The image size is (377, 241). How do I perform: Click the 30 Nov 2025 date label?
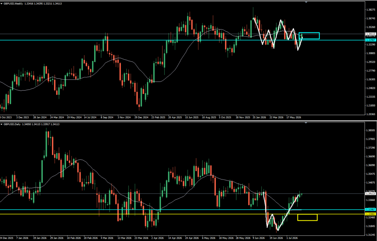[x=243, y=118]
